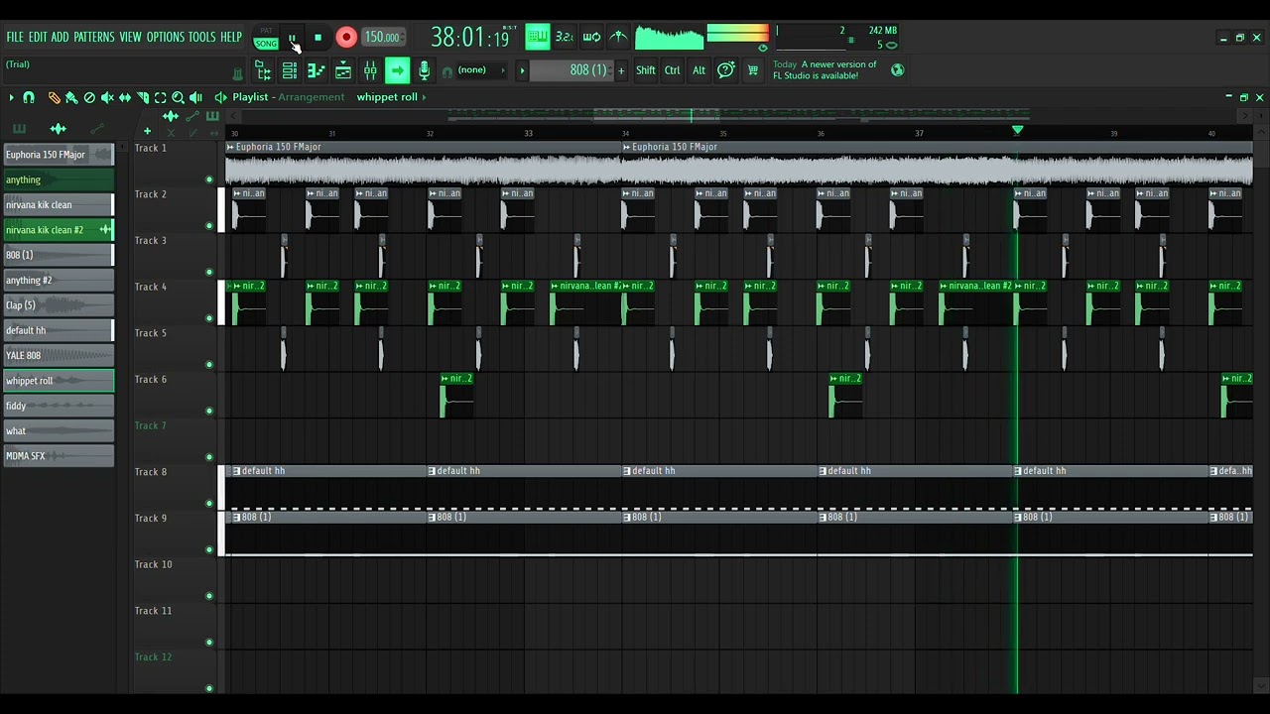Open the FILE menu
Screen dimensions: 1270x714
coord(15,37)
